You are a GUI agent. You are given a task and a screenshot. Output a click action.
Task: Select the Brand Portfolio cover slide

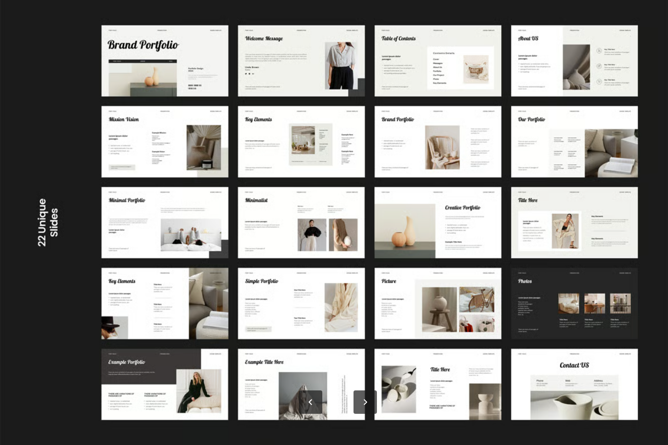(165, 61)
